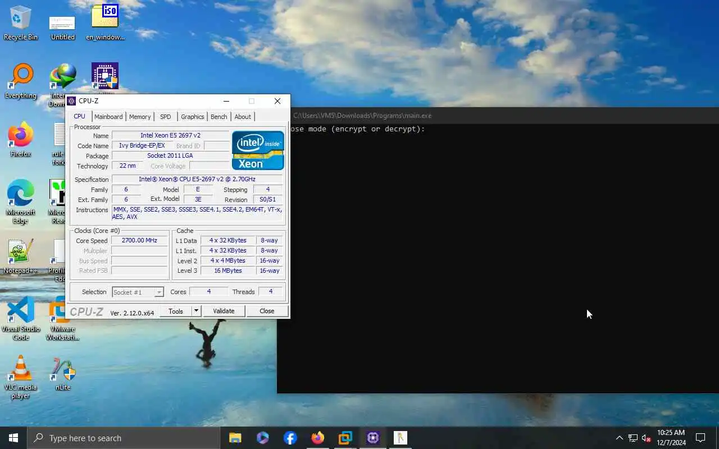This screenshot has width=719, height=449.
Task: Click the '4 x 32 KBytes' L1 Data value
Action: click(228, 240)
